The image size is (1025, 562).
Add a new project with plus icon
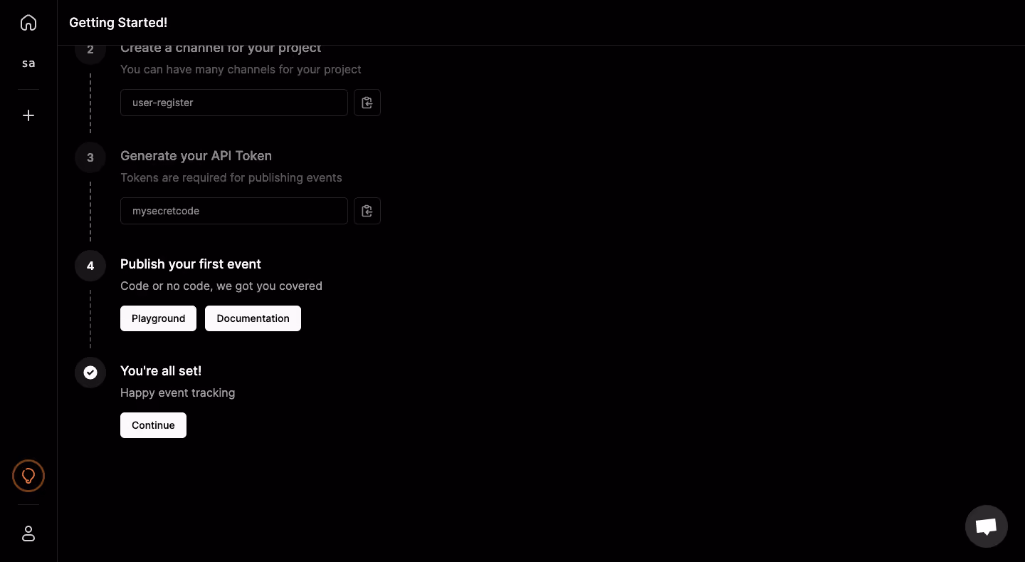(28, 115)
